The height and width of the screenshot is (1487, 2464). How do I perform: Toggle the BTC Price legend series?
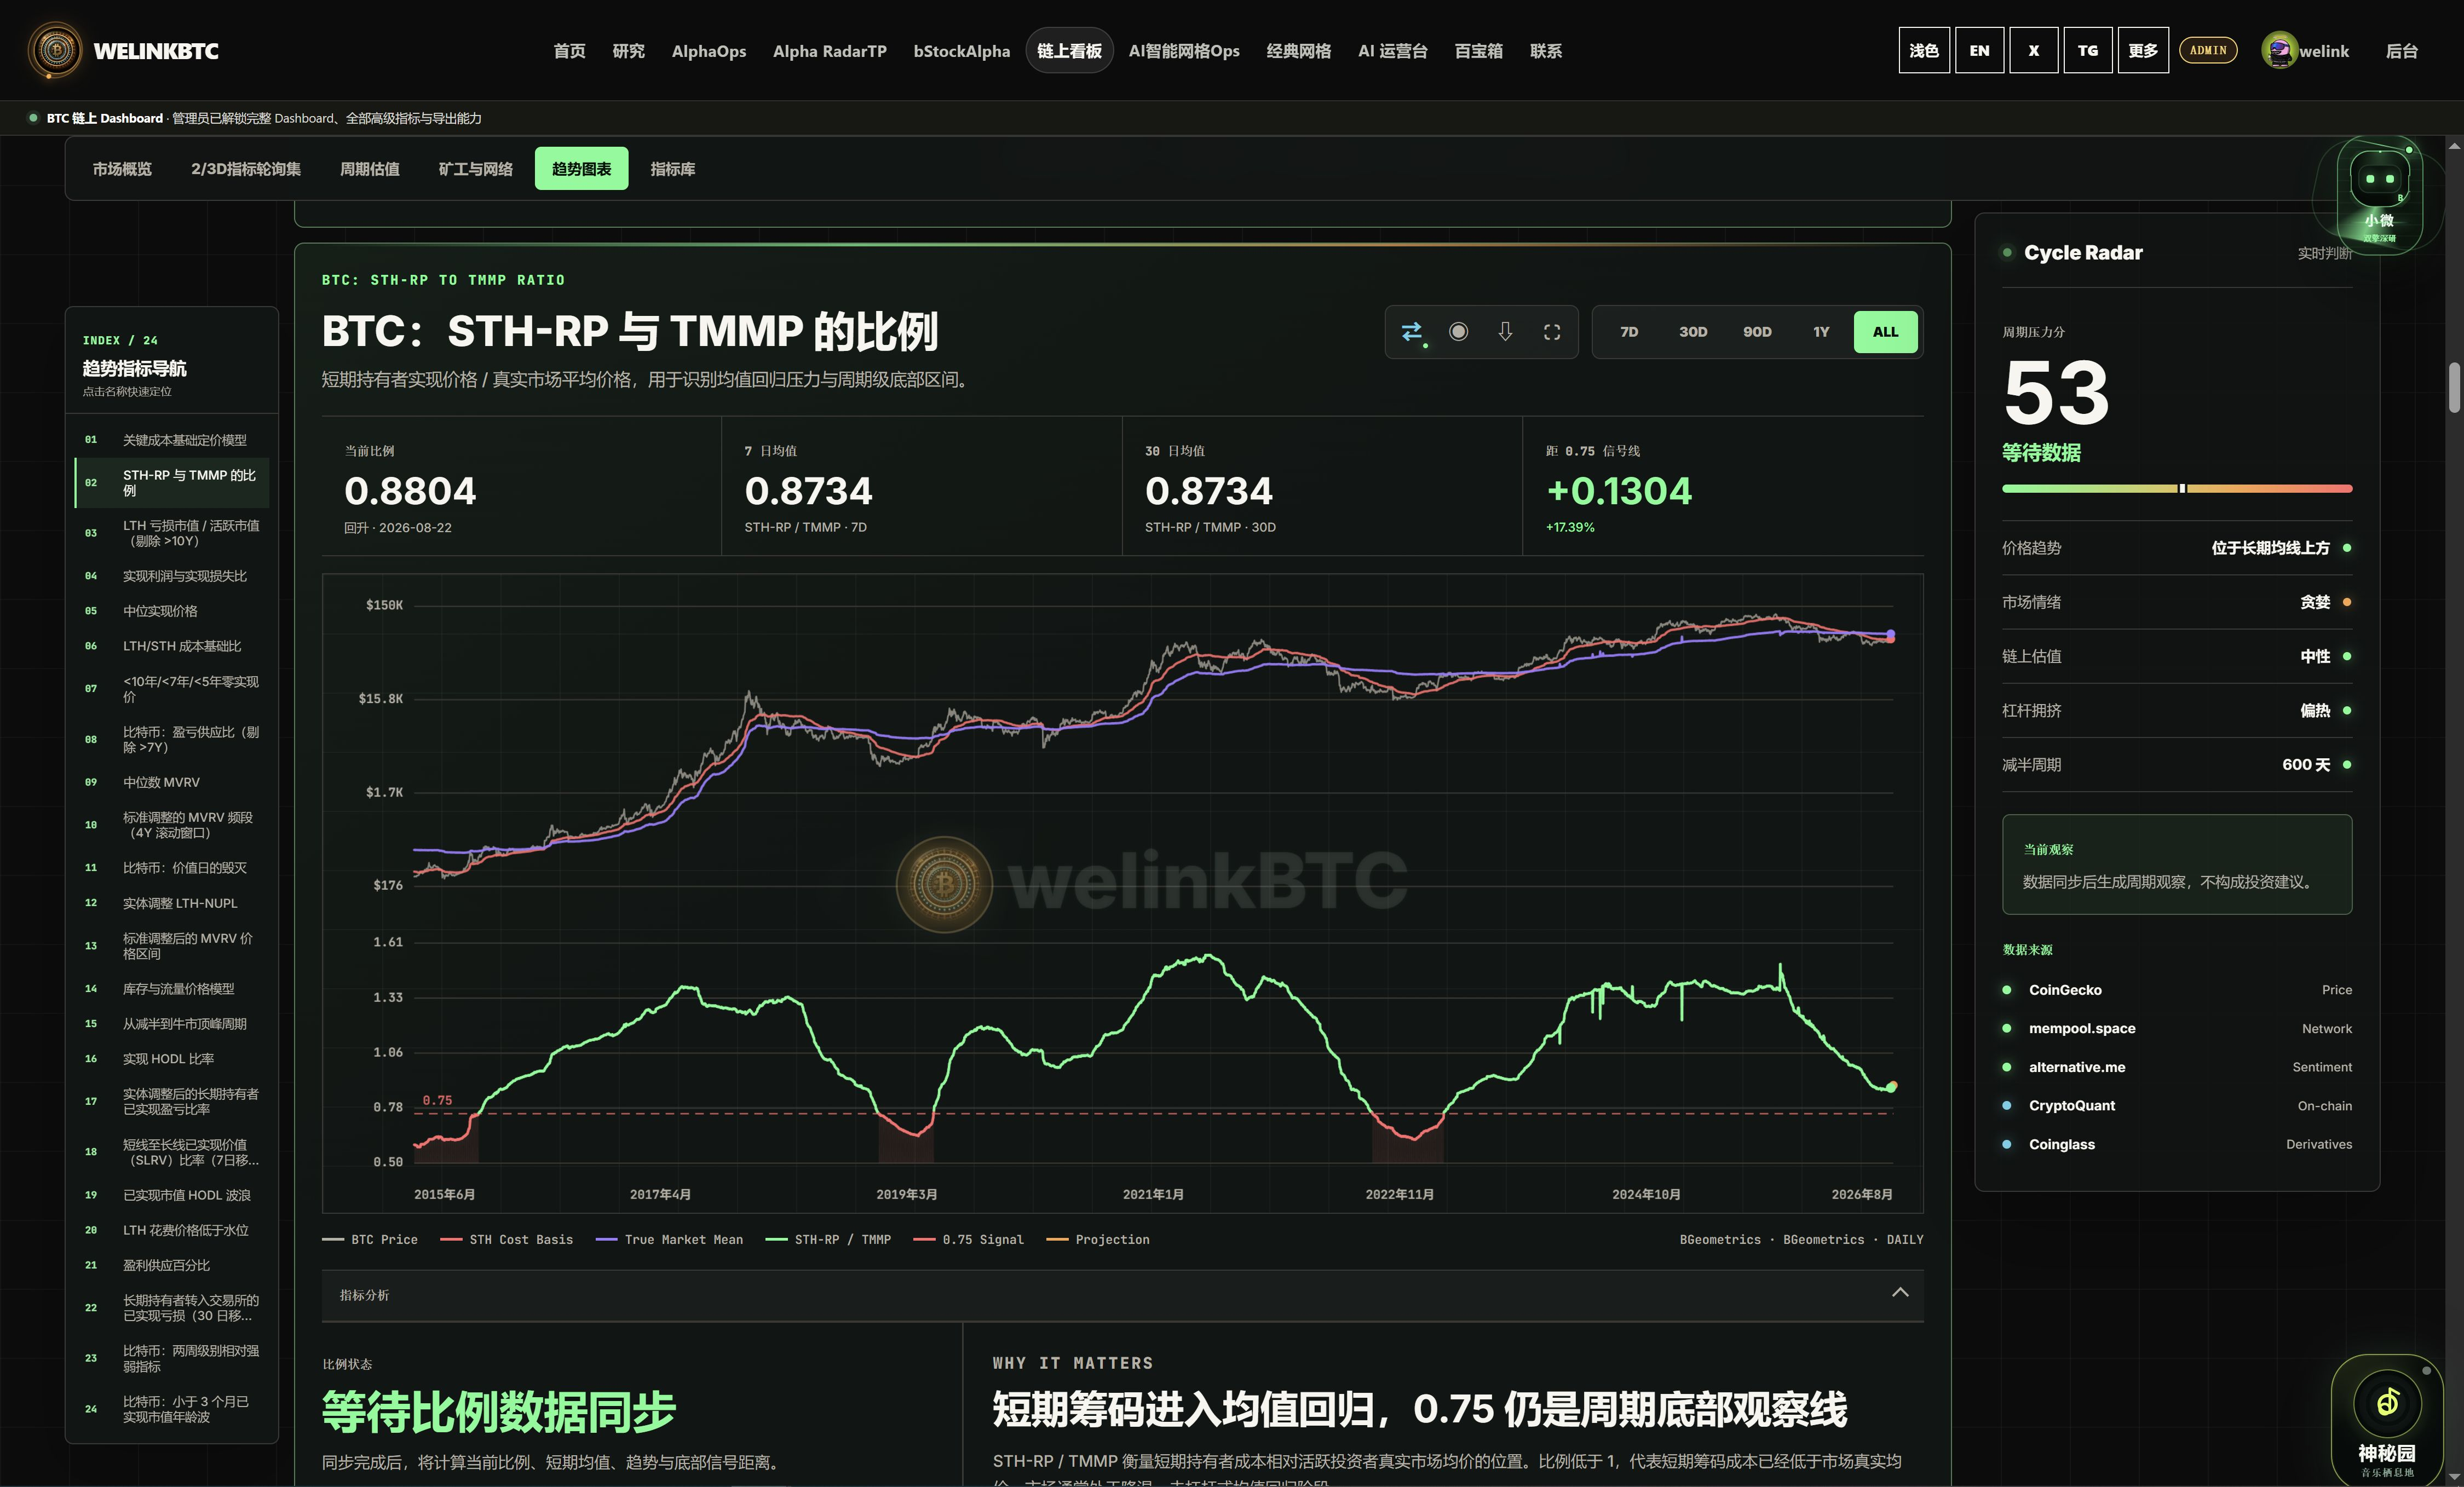pyautogui.click(x=370, y=1240)
